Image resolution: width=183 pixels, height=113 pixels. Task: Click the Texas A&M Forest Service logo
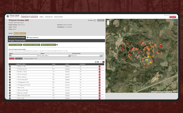tap(13, 16)
